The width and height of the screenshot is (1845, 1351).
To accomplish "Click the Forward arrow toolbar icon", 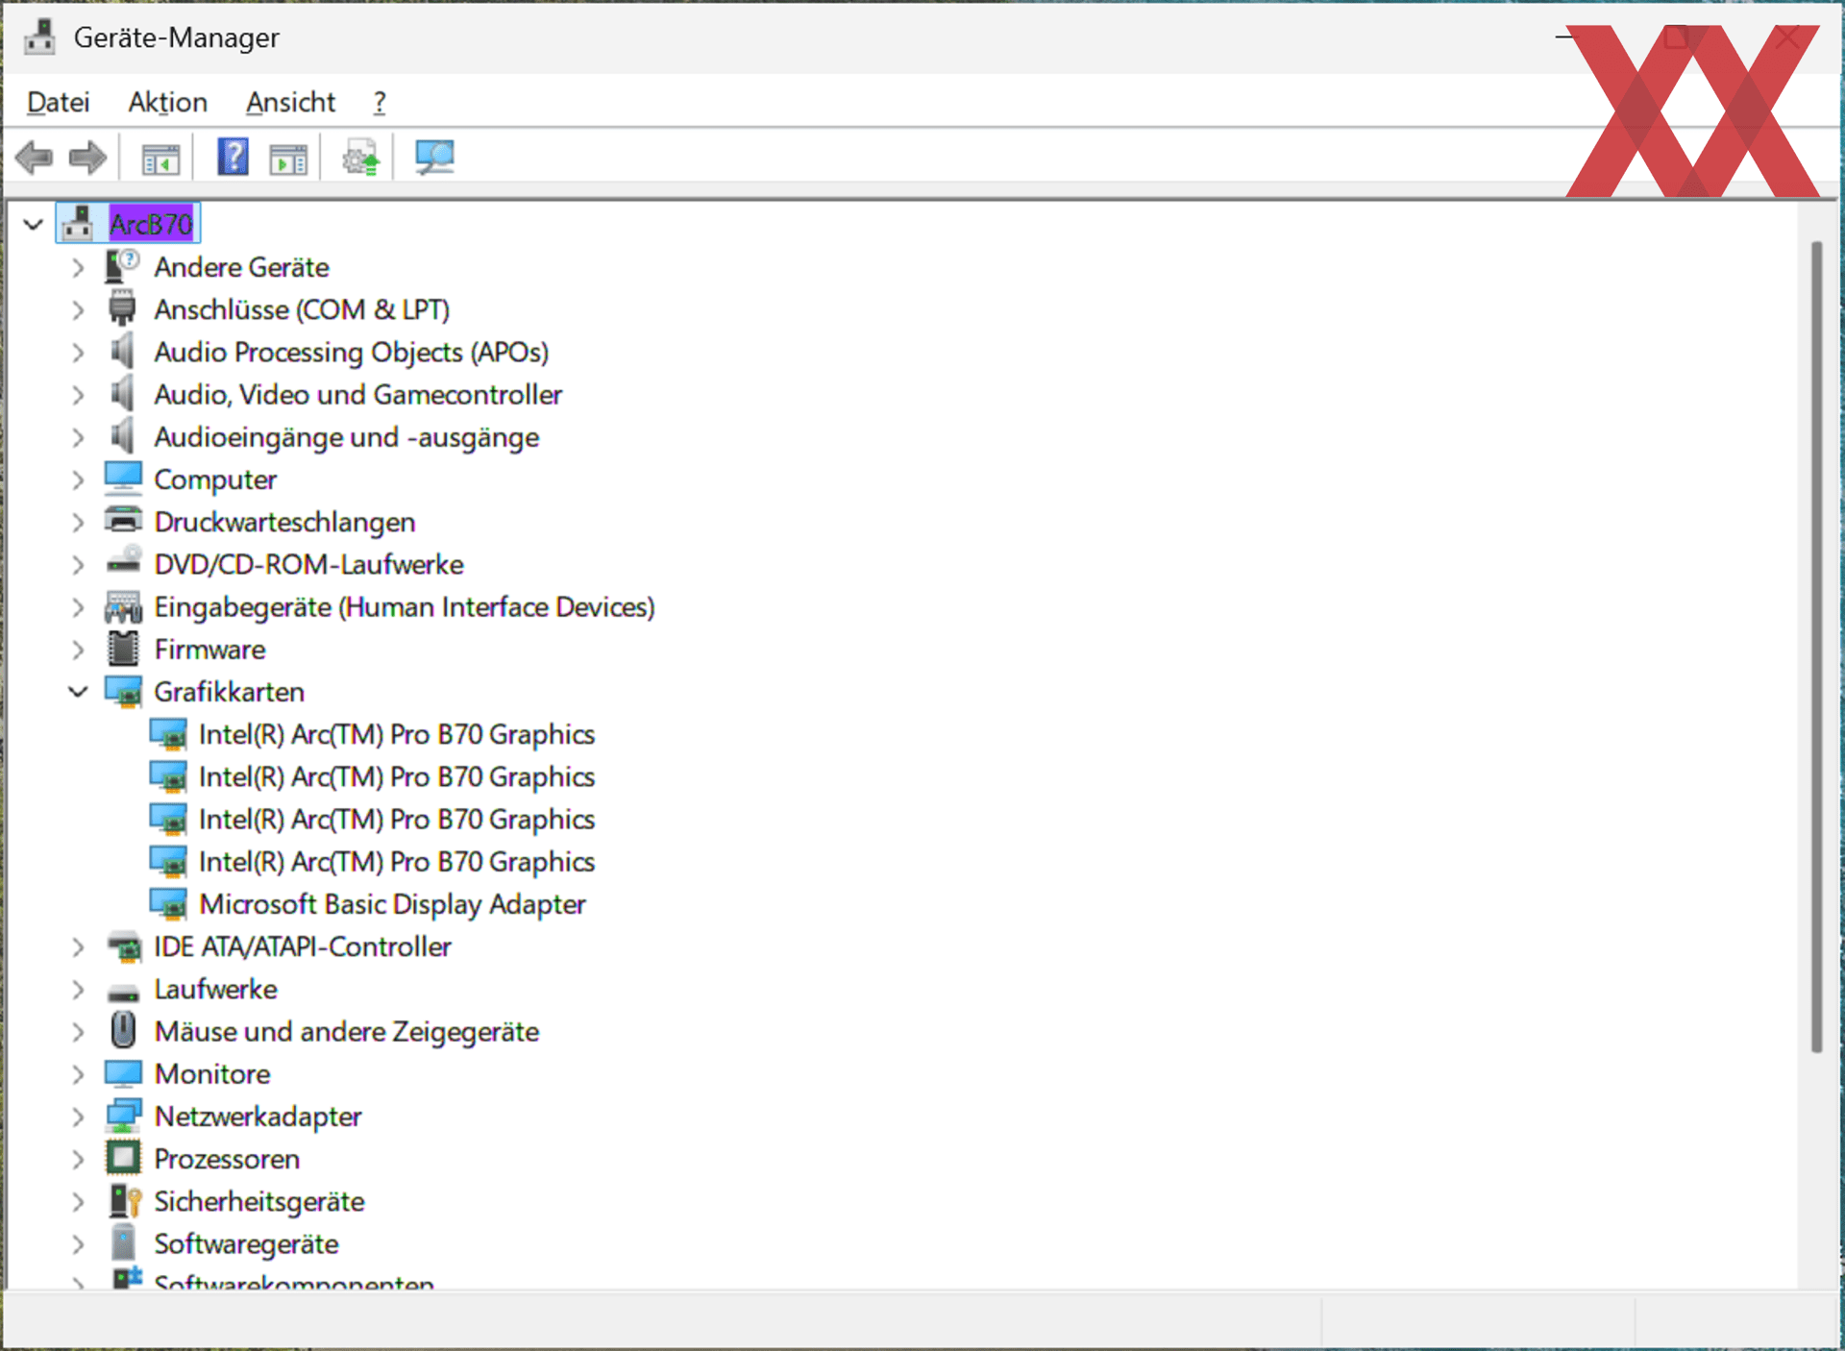I will [x=87, y=158].
